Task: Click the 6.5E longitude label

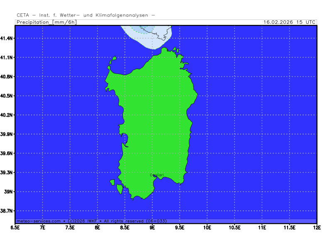Action: pyautogui.click(x=15, y=227)
